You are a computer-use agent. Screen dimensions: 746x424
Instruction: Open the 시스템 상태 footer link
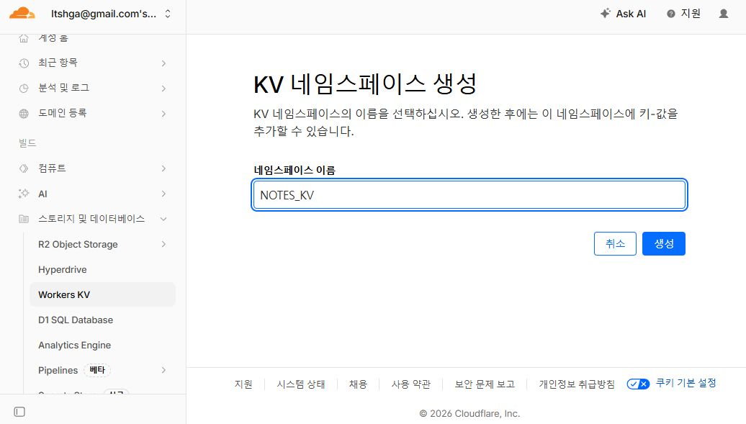pos(301,384)
